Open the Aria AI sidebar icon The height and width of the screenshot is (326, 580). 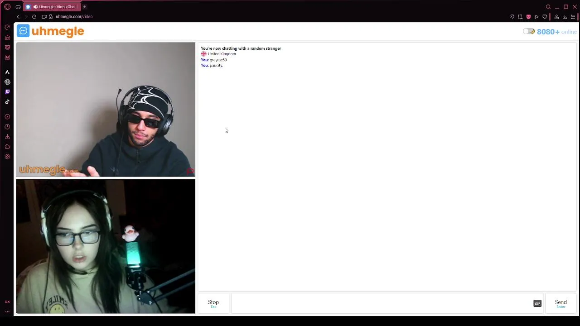click(7, 72)
